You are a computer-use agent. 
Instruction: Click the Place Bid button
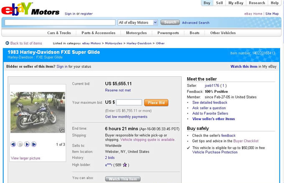point(156,102)
